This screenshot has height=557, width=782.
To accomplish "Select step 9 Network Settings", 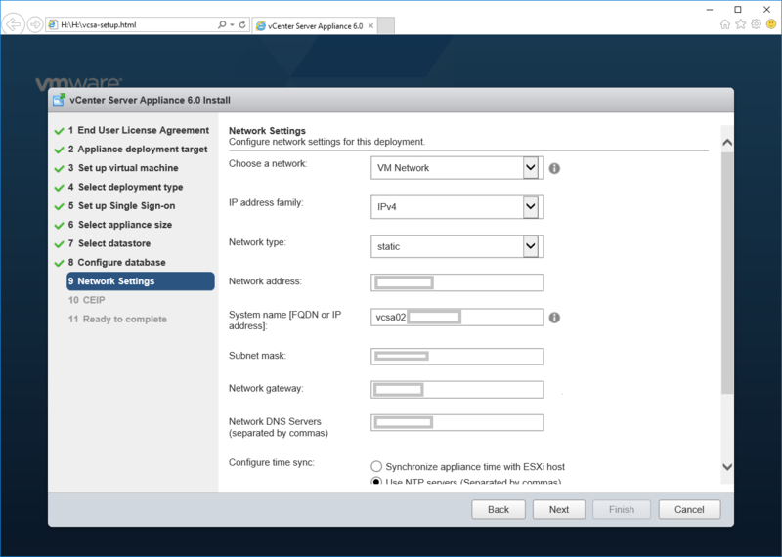I will pyautogui.click(x=141, y=281).
